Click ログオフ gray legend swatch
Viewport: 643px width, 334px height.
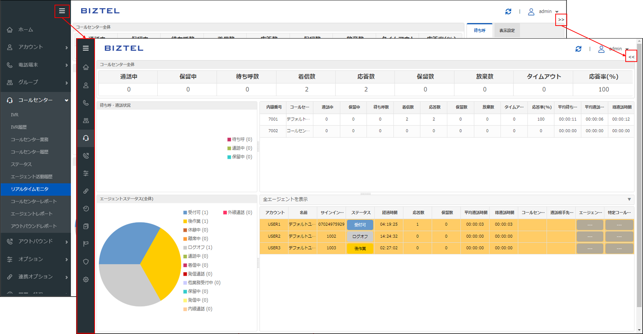(185, 248)
